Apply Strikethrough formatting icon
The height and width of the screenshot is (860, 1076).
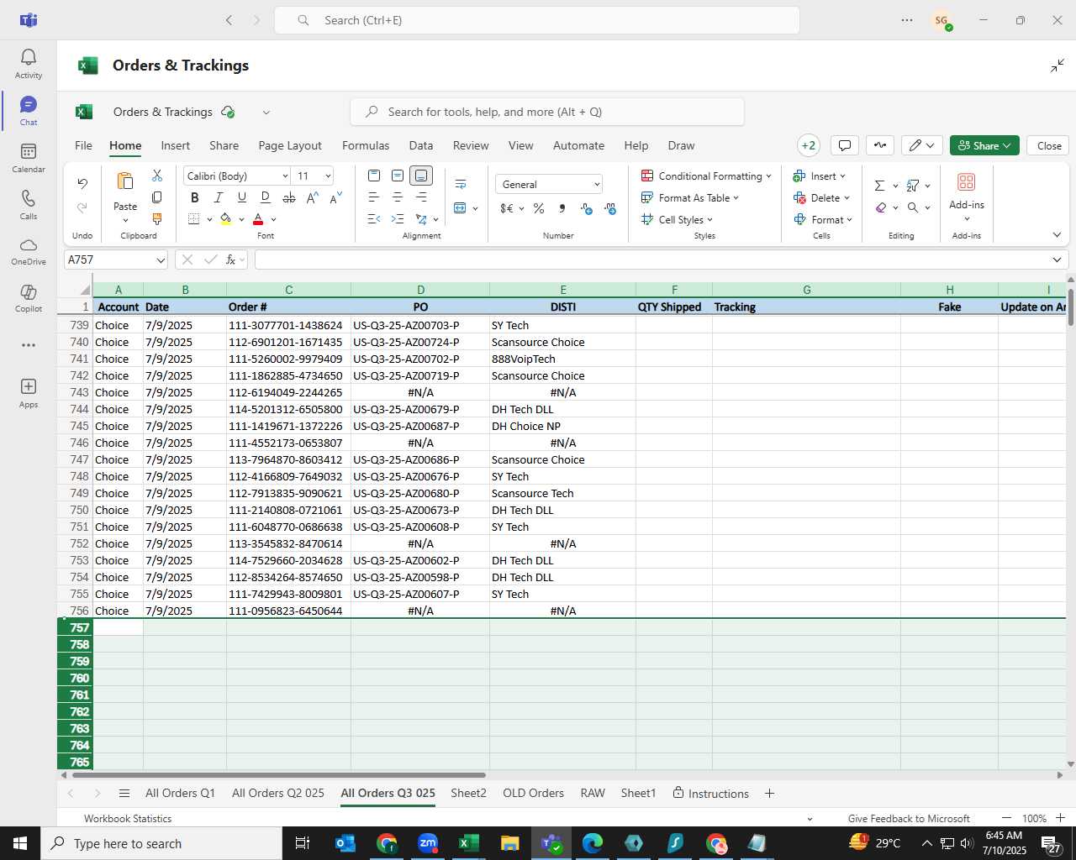click(x=288, y=197)
